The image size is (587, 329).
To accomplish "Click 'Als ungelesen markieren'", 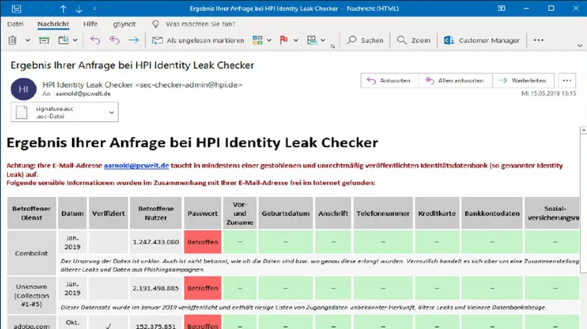I will tap(198, 41).
